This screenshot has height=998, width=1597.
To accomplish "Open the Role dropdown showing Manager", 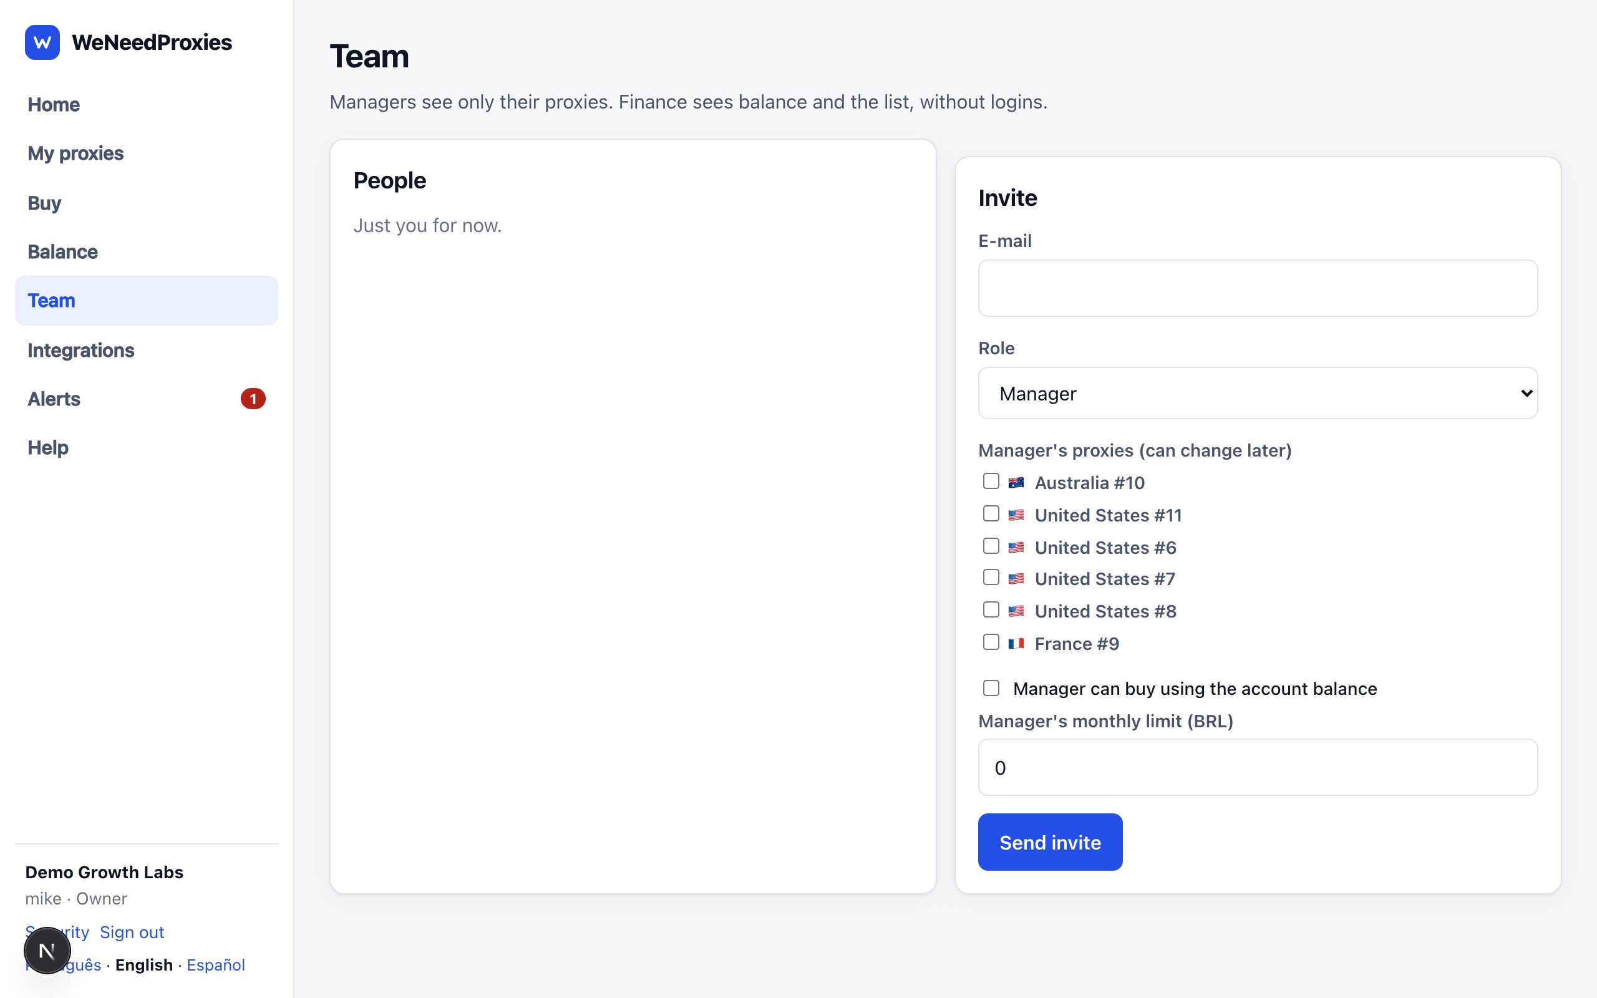I will tap(1257, 394).
